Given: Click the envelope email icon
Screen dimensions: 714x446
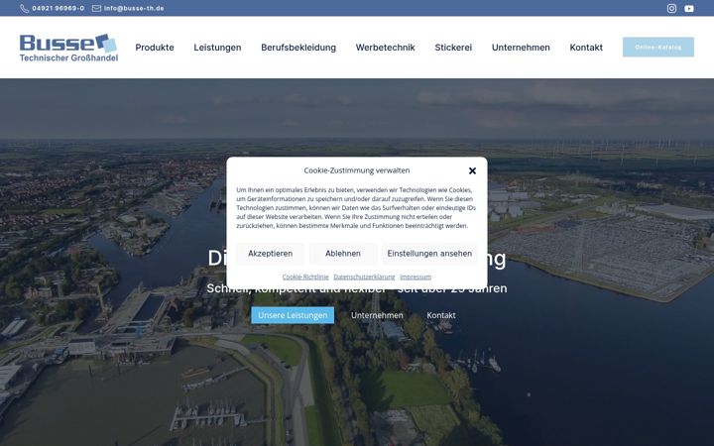Looking at the screenshot, I should pyautogui.click(x=96, y=8).
